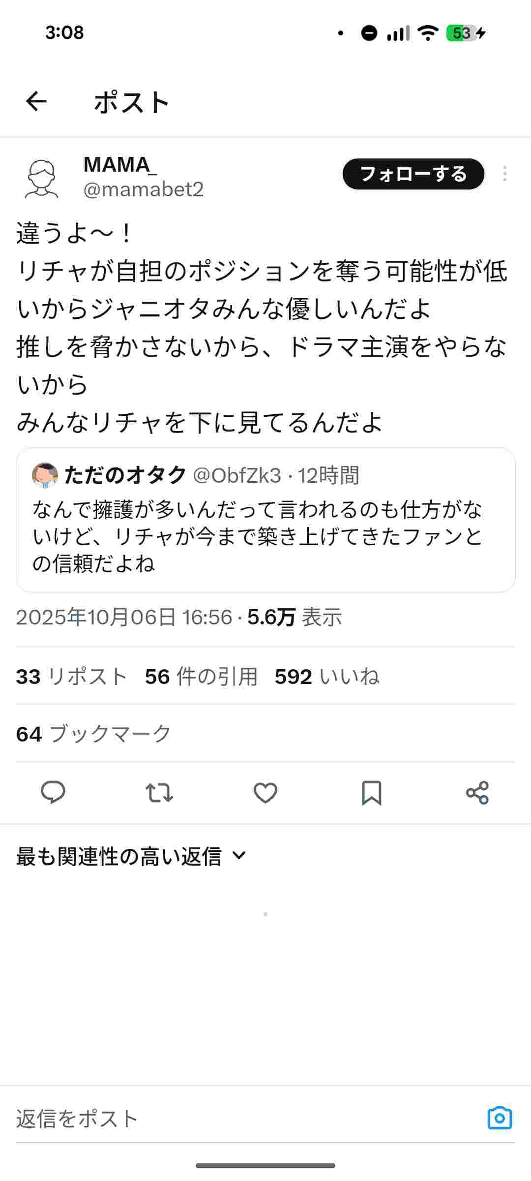This screenshot has width=531, height=1181.
Task: Open camera icon in reply bar
Action: [500, 1118]
